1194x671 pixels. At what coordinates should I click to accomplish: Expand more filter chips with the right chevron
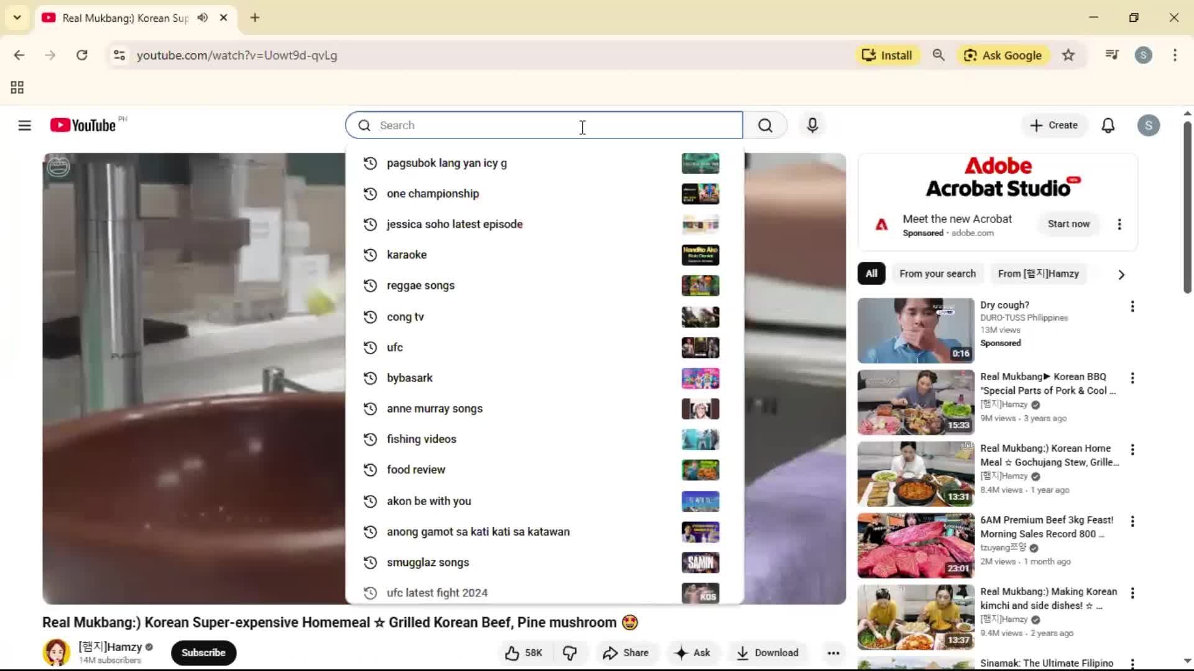1121,274
